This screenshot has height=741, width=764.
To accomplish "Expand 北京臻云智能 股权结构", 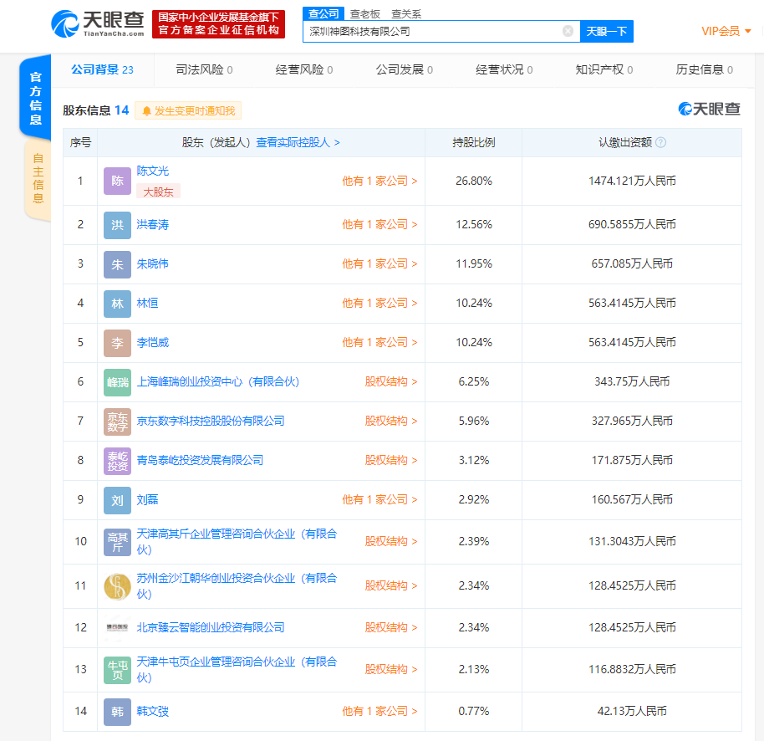I will pyautogui.click(x=390, y=627).
